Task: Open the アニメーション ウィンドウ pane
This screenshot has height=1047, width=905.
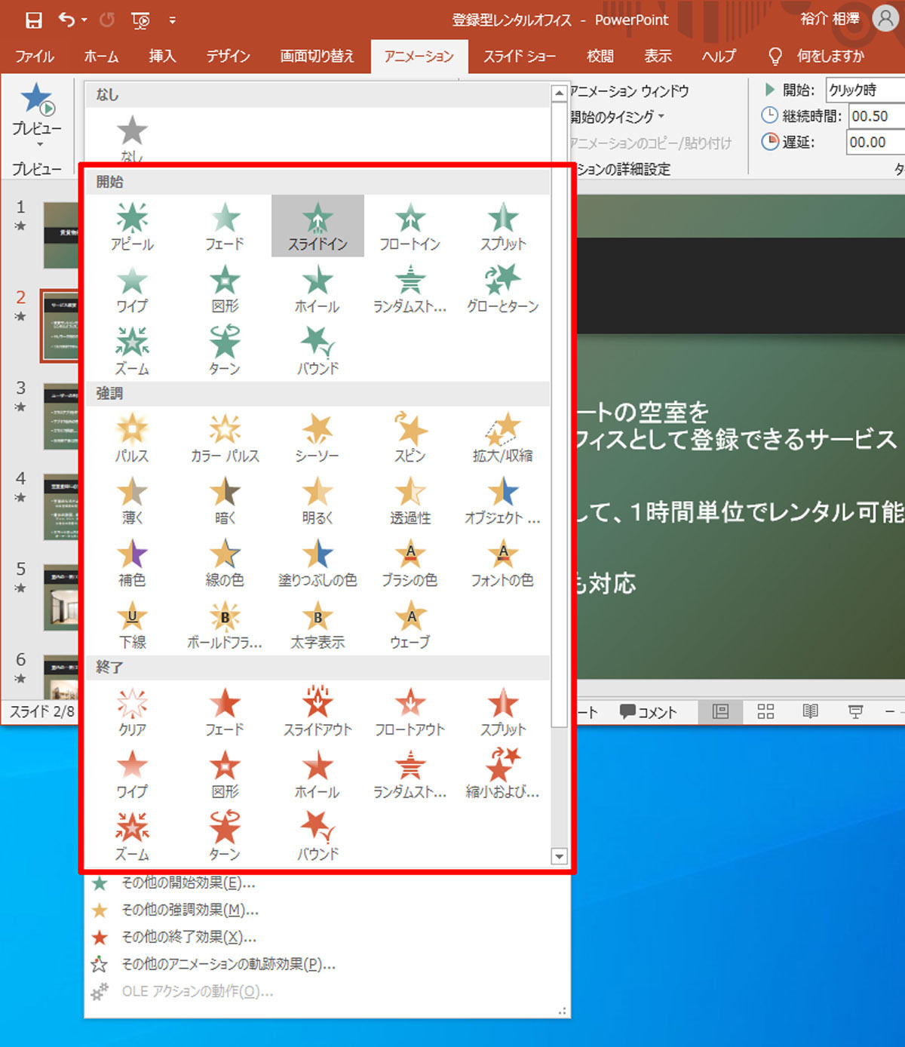Action: 629,91
